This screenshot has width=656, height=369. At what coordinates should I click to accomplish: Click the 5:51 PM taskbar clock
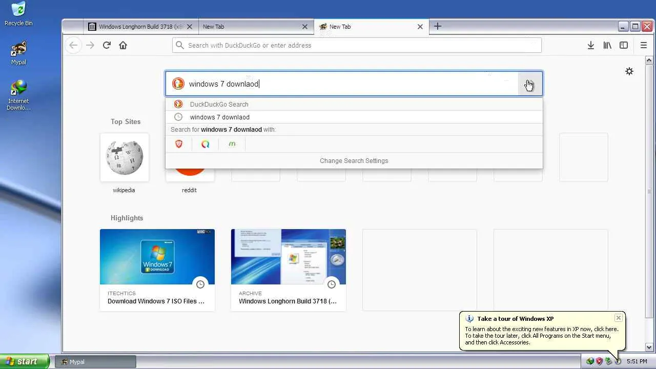pos(637,361)
